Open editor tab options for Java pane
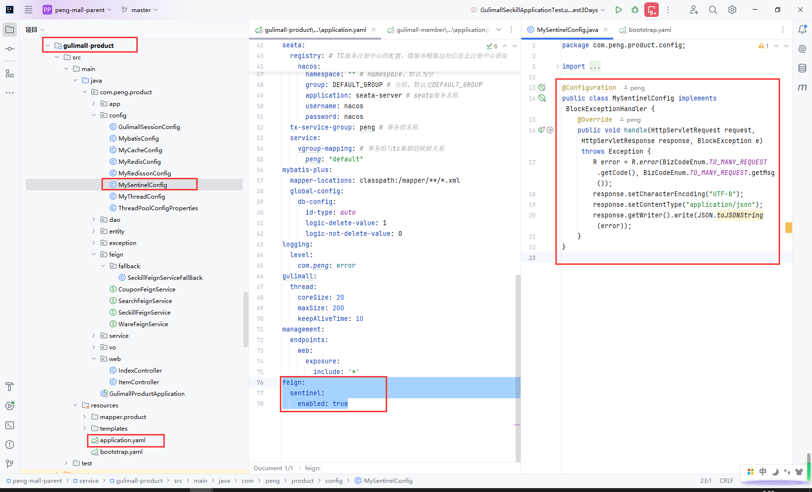The height and width of the screenshot is (492, 812). pyautogui.click(x=783, y=29)
